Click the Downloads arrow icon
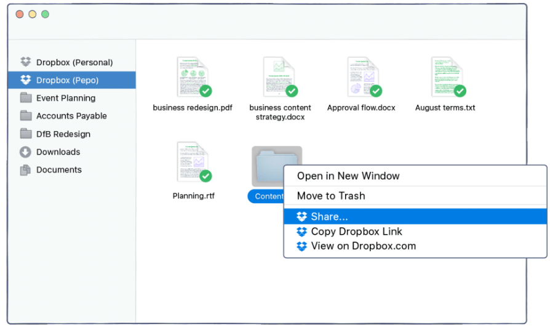This screenshot has width=550, height=332. [x=25, y=152]
